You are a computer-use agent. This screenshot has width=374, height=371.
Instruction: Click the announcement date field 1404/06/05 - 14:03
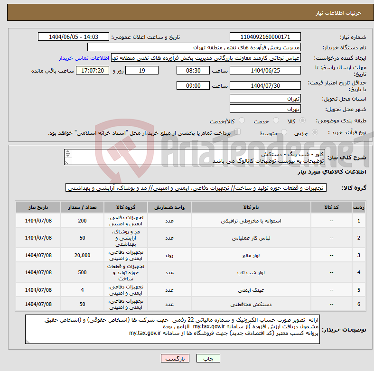pyautogui.click(x=74, y=37)
